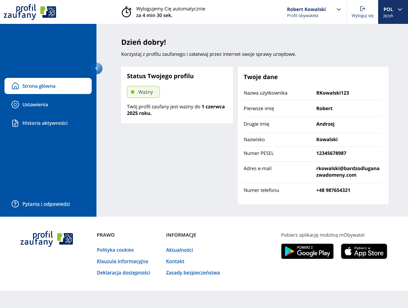Image resolution: width=408 pixels, height=308 pixels.
Task: Expand the Robert Kowalski user dropdown
Action: [306, 12]
